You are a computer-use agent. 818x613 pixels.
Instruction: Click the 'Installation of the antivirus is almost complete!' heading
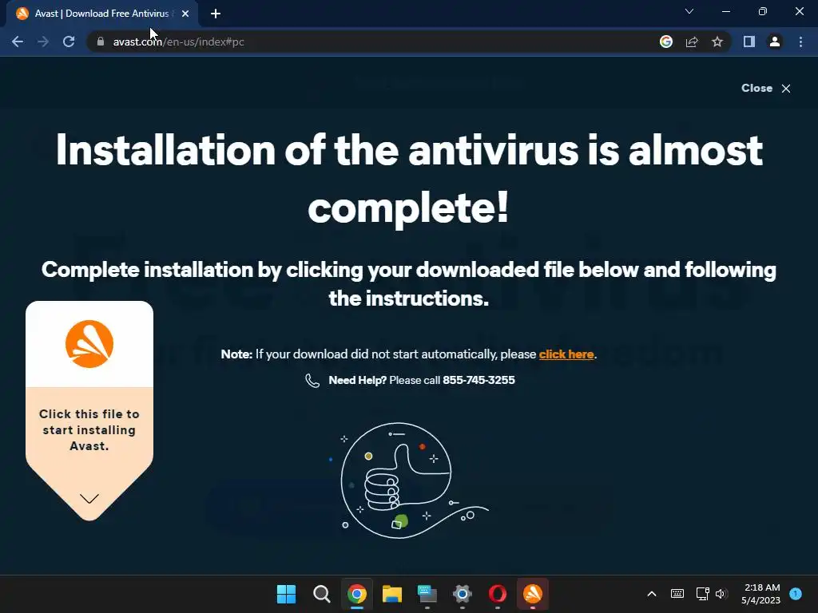tap(409, 179)
